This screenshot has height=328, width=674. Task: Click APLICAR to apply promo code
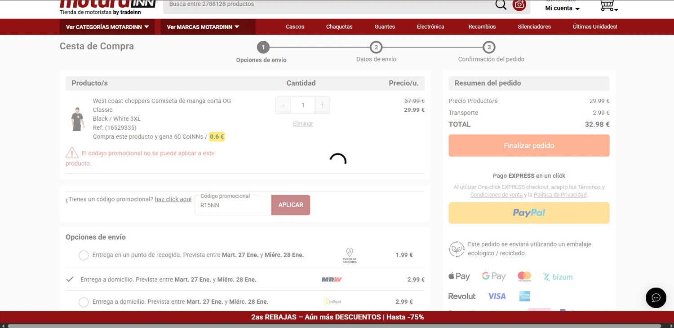291,205
